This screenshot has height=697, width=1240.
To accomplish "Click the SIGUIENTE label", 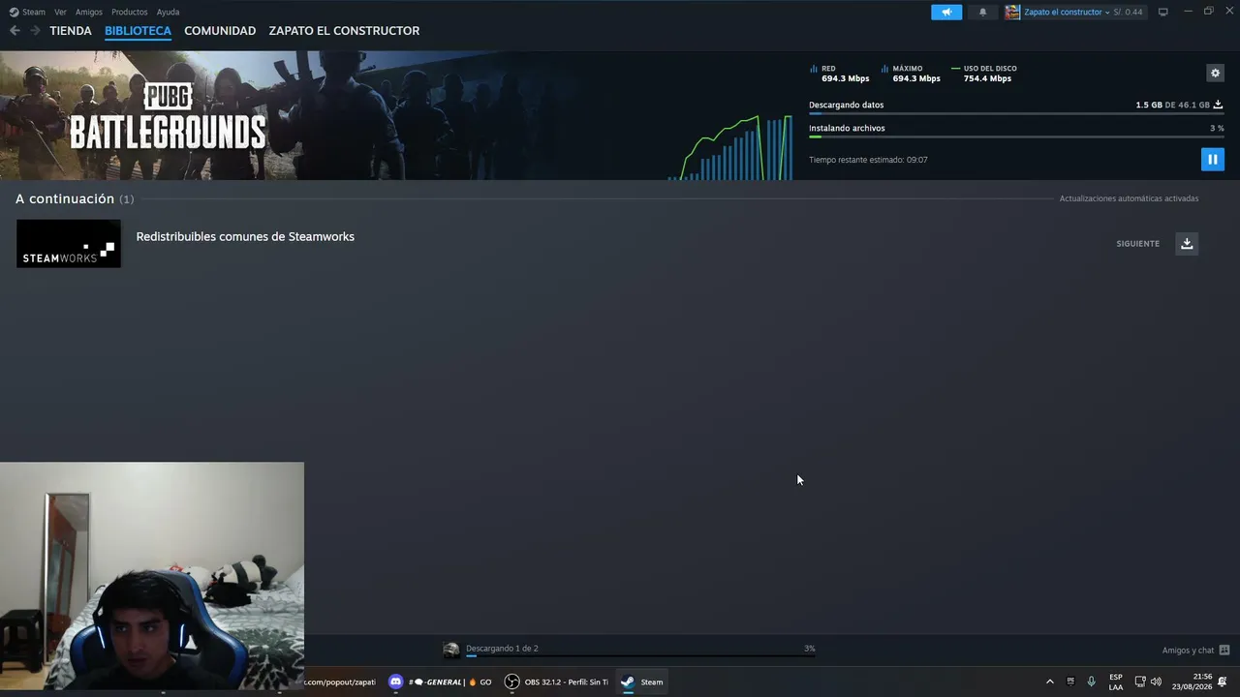I will [x=1137, y=244].
